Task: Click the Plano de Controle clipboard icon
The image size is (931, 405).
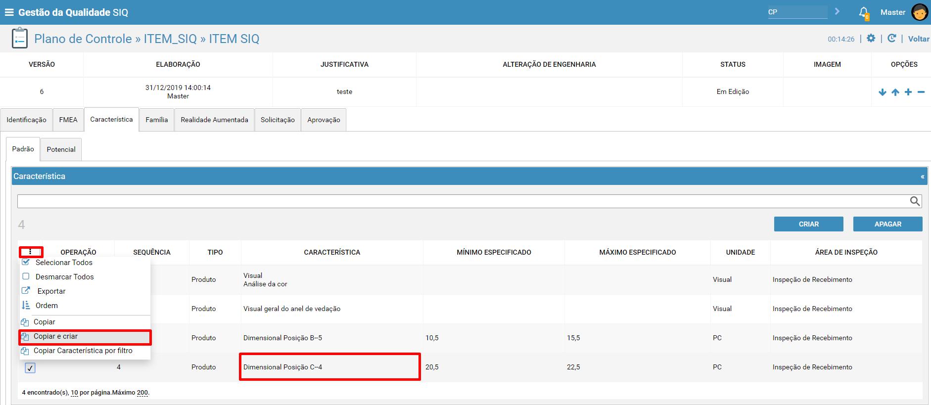Action: (x=19, y=39)
